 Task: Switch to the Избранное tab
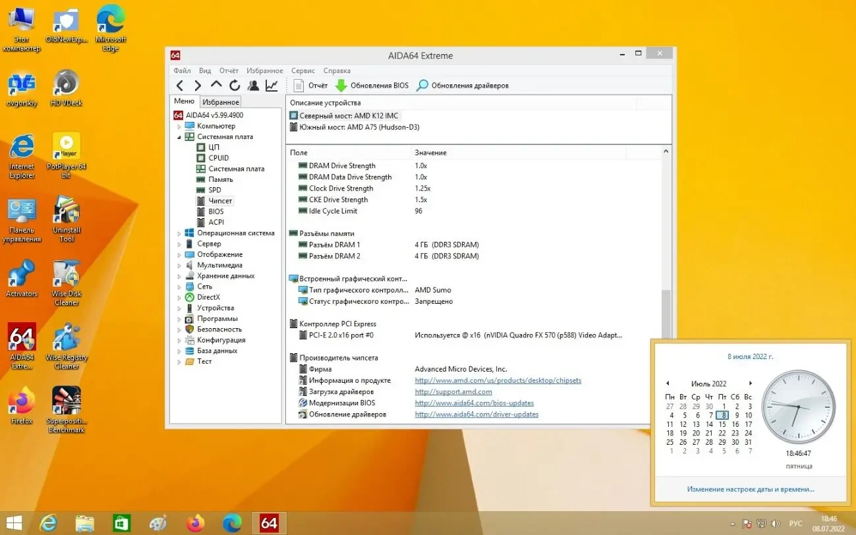coord(221,102)
